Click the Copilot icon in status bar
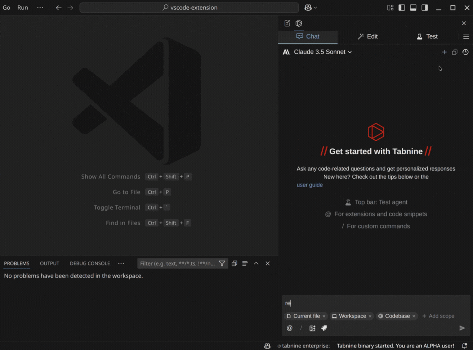 point(267,346)
